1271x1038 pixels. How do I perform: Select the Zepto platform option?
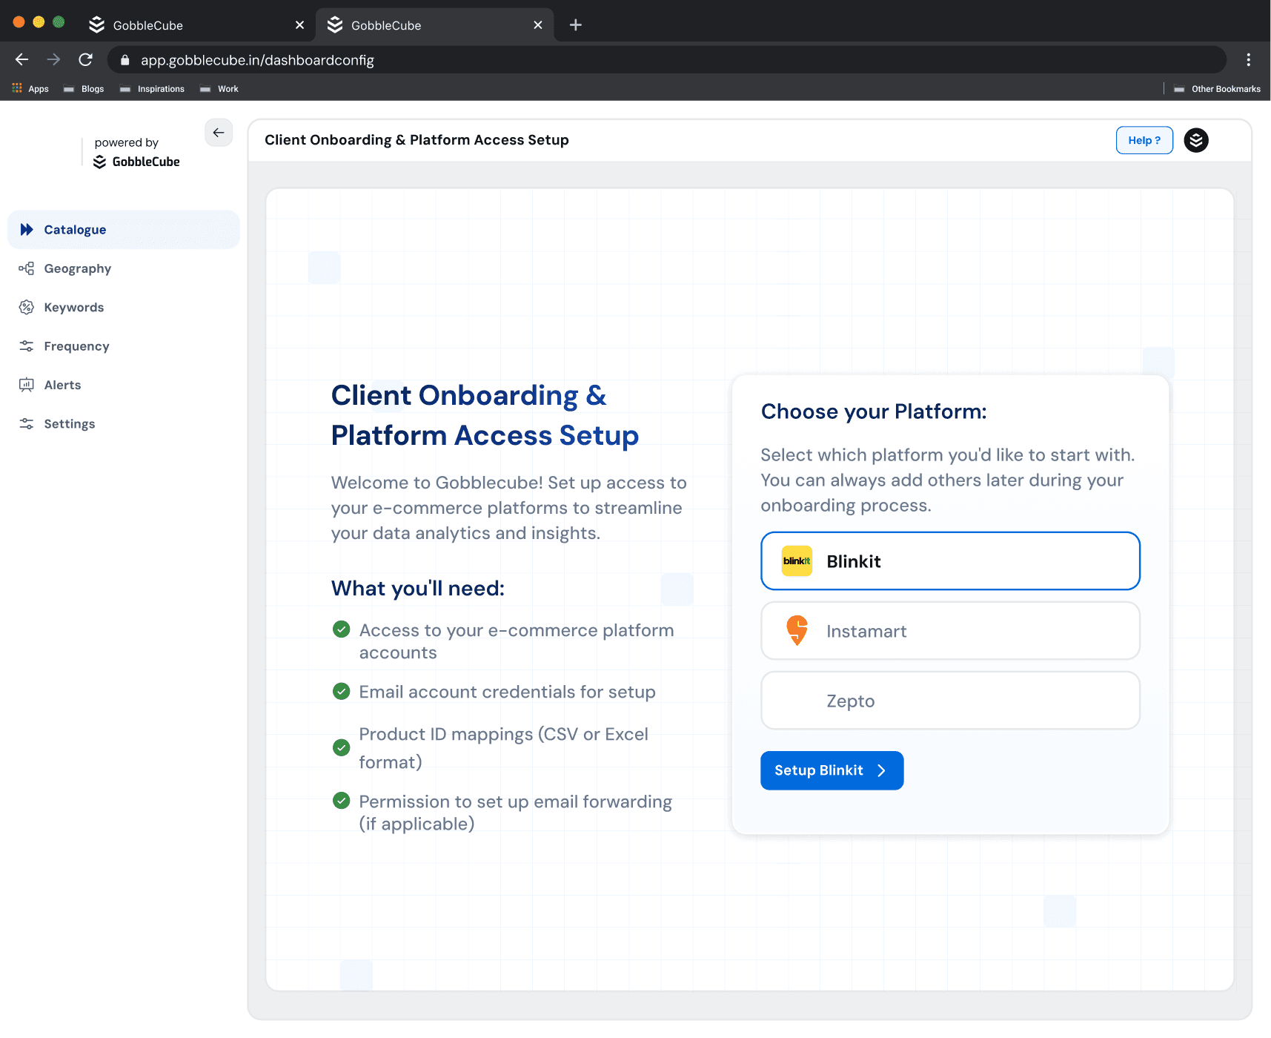click(950, 701)
